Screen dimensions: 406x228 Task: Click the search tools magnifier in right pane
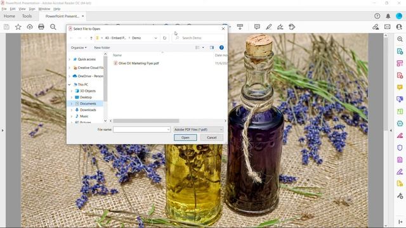tap(400, 39)
